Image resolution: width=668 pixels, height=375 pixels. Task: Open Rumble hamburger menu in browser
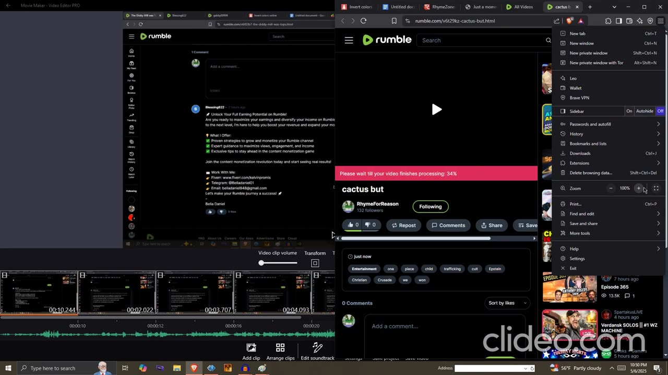point(349,40)
